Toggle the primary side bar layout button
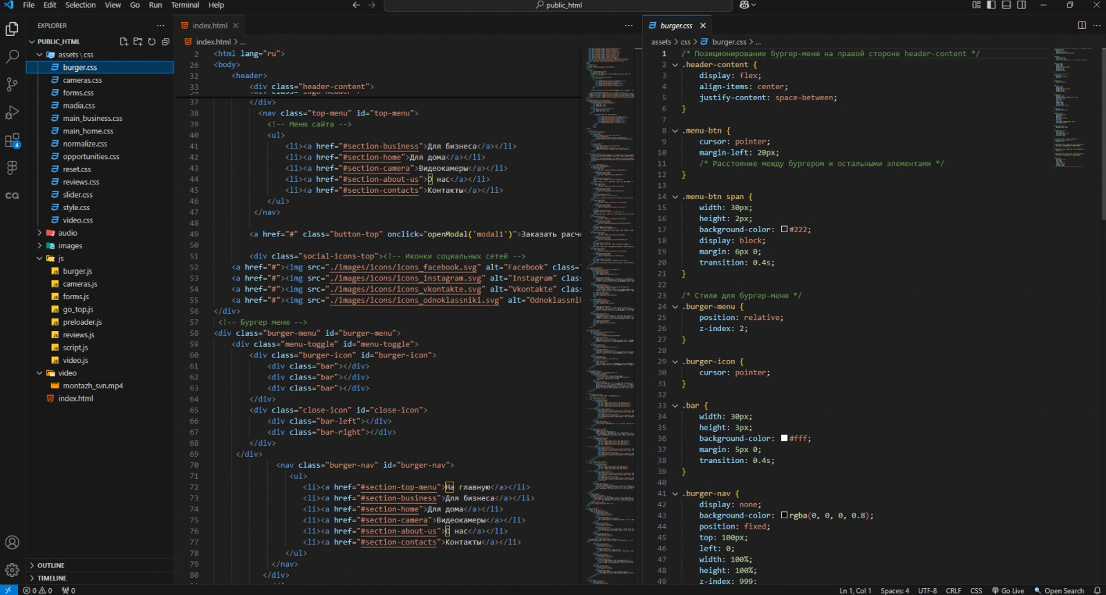The height and width of the screenshot is (595, 1106). (991, 5)
